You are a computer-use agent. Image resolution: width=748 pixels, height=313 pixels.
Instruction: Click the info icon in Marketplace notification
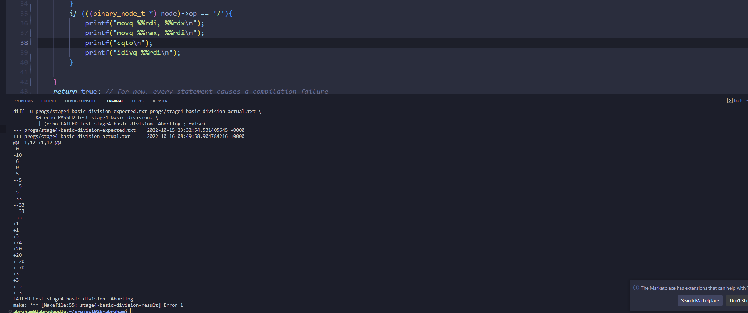636,288
